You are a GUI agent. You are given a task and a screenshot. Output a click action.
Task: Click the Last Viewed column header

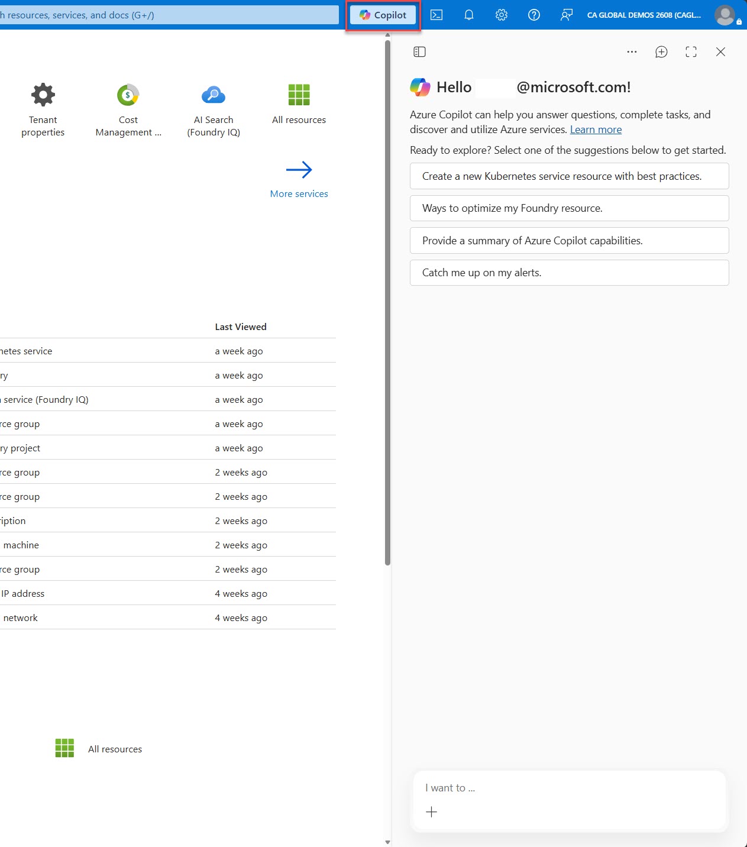[241, 326]
